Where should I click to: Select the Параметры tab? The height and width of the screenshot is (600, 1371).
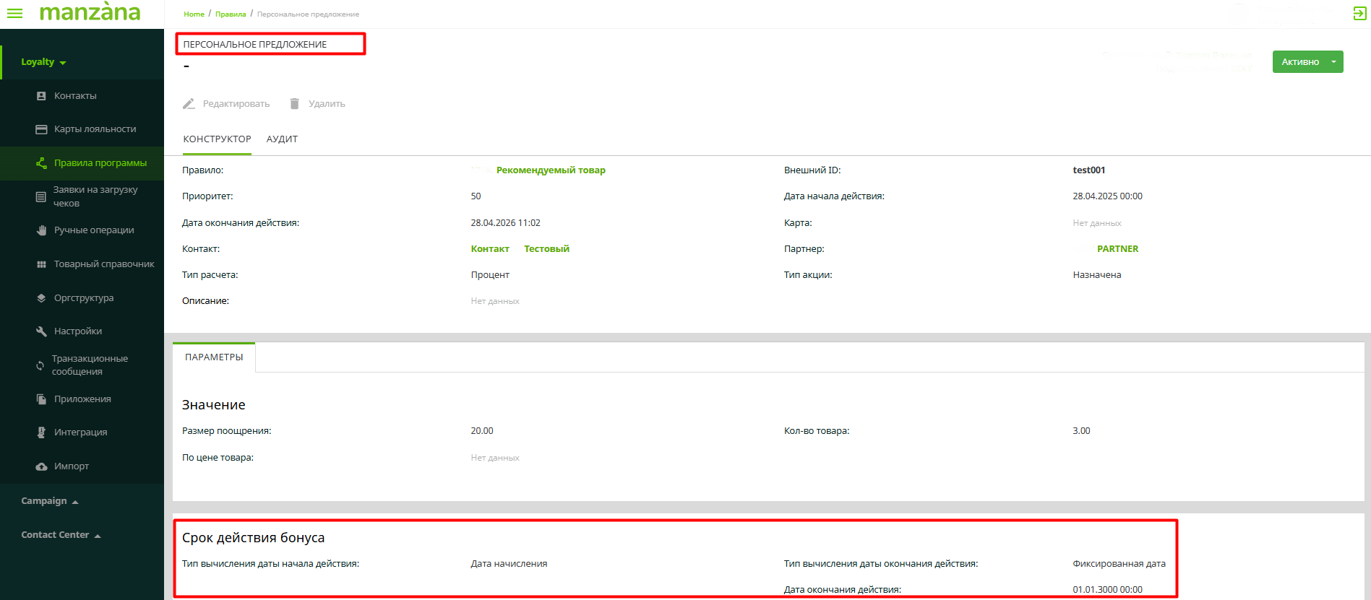[214, 357]
